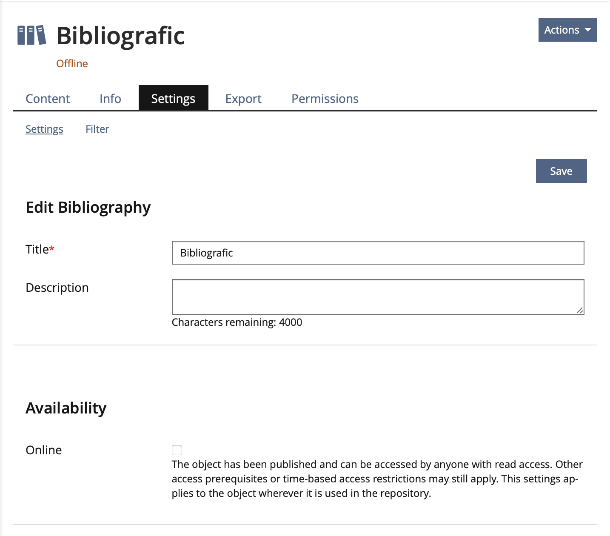Viewport: 610px width, 536px height.
Task: Switch to the Filter sub-tab
Action: tap(97, 129)
